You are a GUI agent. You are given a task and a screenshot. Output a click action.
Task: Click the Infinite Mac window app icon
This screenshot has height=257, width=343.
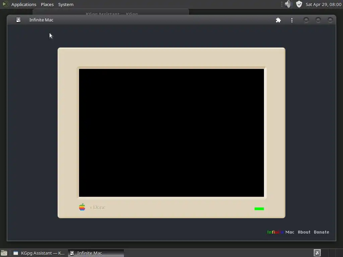[18, 20]
